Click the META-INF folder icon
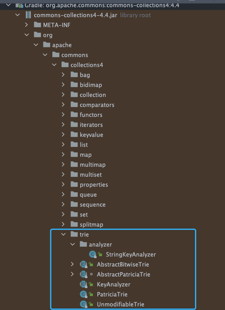The width and height of the screenshot is (225, 310). pos(37,25)
